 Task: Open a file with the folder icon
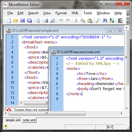pos(16,21)
